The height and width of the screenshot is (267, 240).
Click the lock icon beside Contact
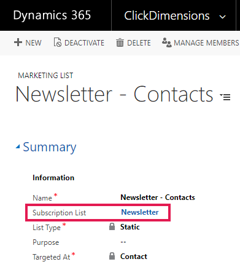(x=112, y=256)
